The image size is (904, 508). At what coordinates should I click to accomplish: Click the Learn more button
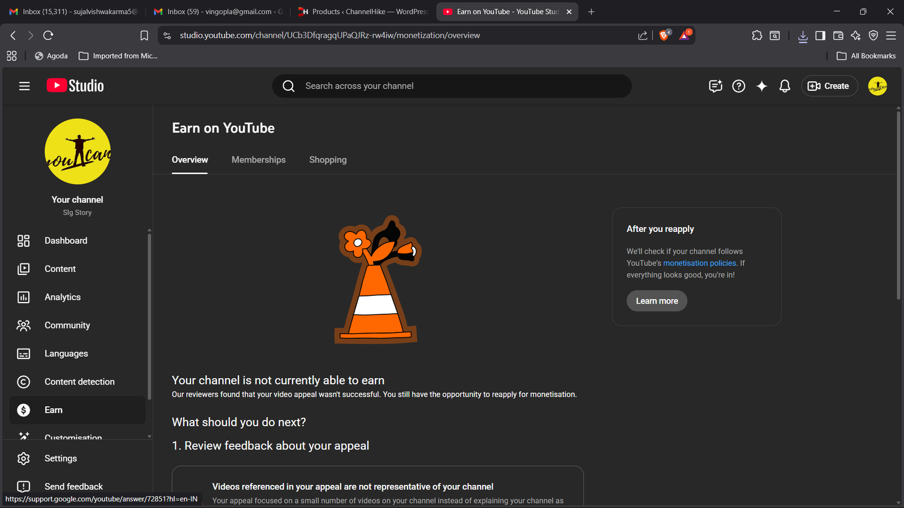[x=657, y=301]
